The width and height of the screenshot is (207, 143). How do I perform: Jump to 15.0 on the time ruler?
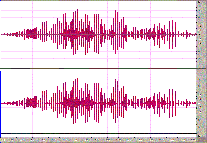[x=161, y=139]
